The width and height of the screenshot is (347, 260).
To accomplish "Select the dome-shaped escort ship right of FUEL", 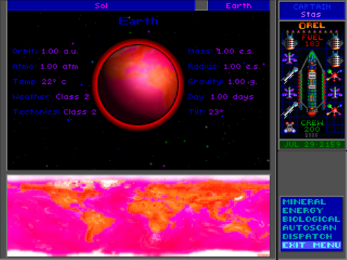I will 335,41.
